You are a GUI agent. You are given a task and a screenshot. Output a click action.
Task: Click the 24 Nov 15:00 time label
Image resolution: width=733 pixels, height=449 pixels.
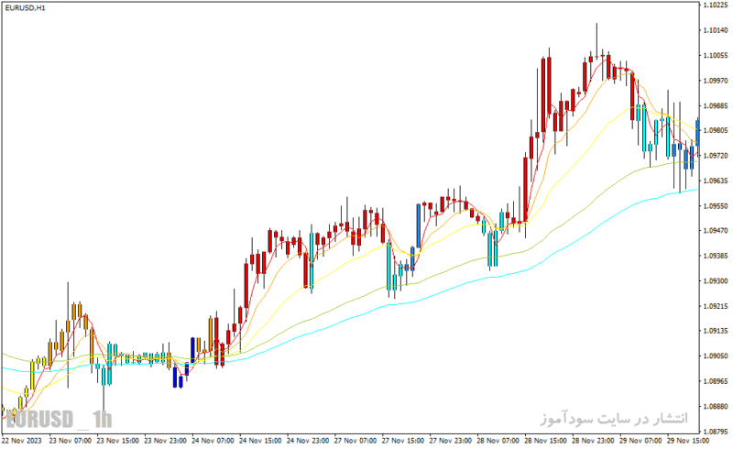[x=260, y=441]
